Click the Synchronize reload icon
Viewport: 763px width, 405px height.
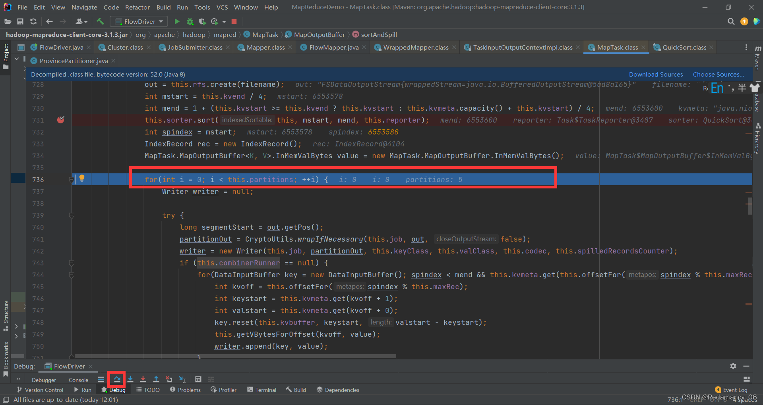(33, 21)
